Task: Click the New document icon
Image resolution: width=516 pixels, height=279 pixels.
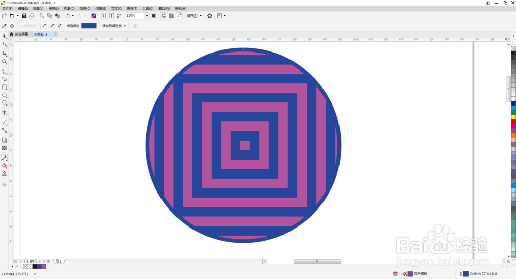Action: [4, 16]
